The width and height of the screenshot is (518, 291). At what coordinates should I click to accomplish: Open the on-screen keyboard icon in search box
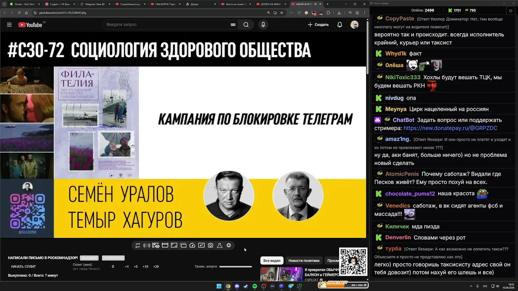click(x=233, y=25)
